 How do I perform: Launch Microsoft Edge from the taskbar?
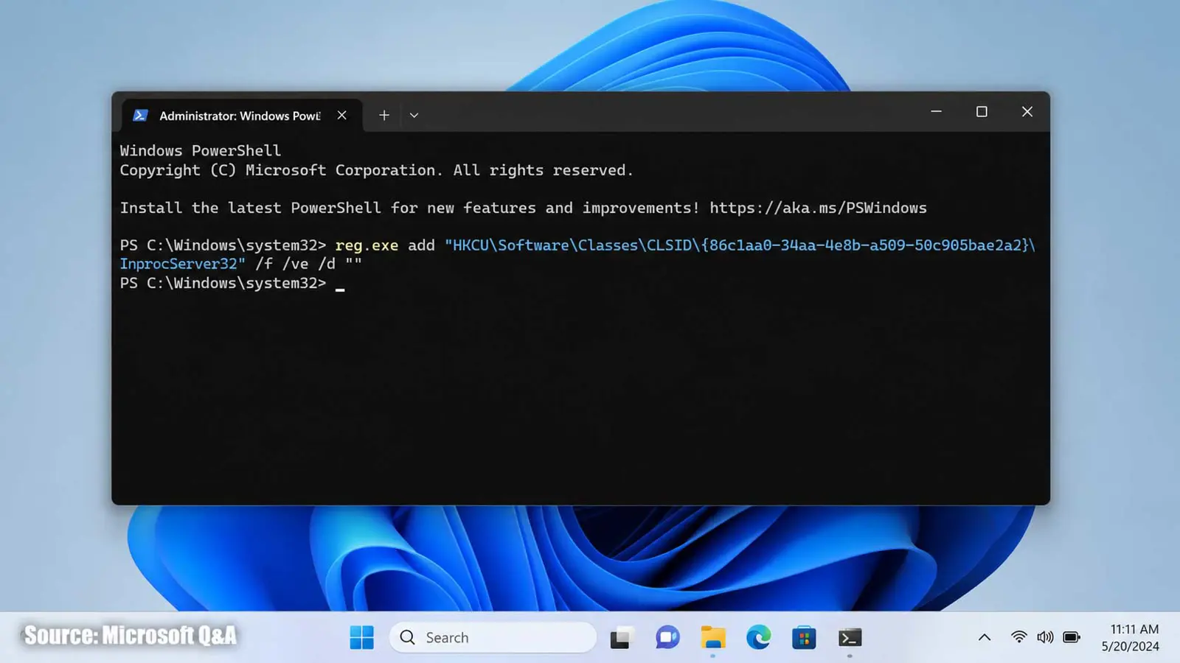tap(758, 637)
